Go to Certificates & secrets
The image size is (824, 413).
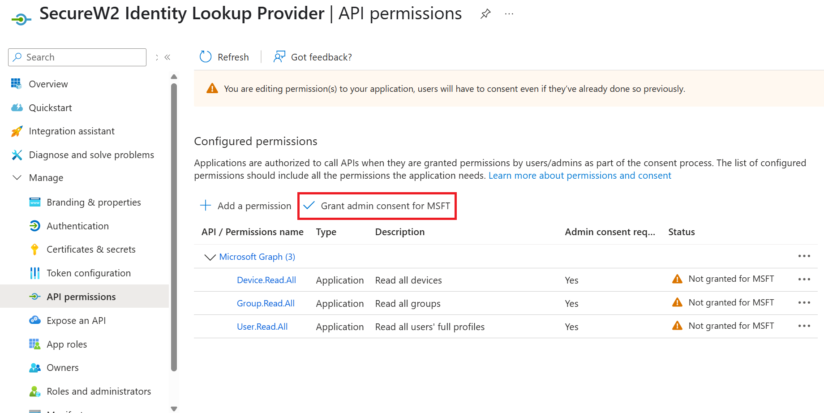click(91, 250)
